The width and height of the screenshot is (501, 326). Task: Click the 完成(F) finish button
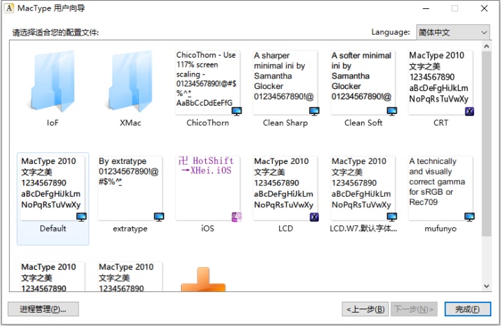(x=468, y=309)
